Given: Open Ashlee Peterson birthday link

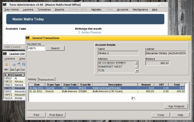Looking at the screenshot, I should tap(91, 33).
